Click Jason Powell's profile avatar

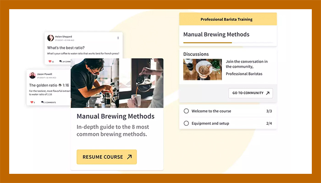pos(33,75)
